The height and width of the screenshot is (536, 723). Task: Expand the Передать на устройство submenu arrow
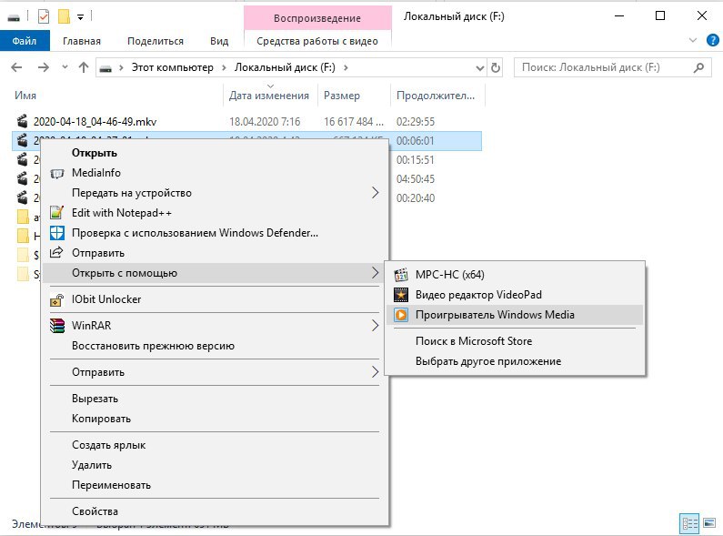click(376, 193)
